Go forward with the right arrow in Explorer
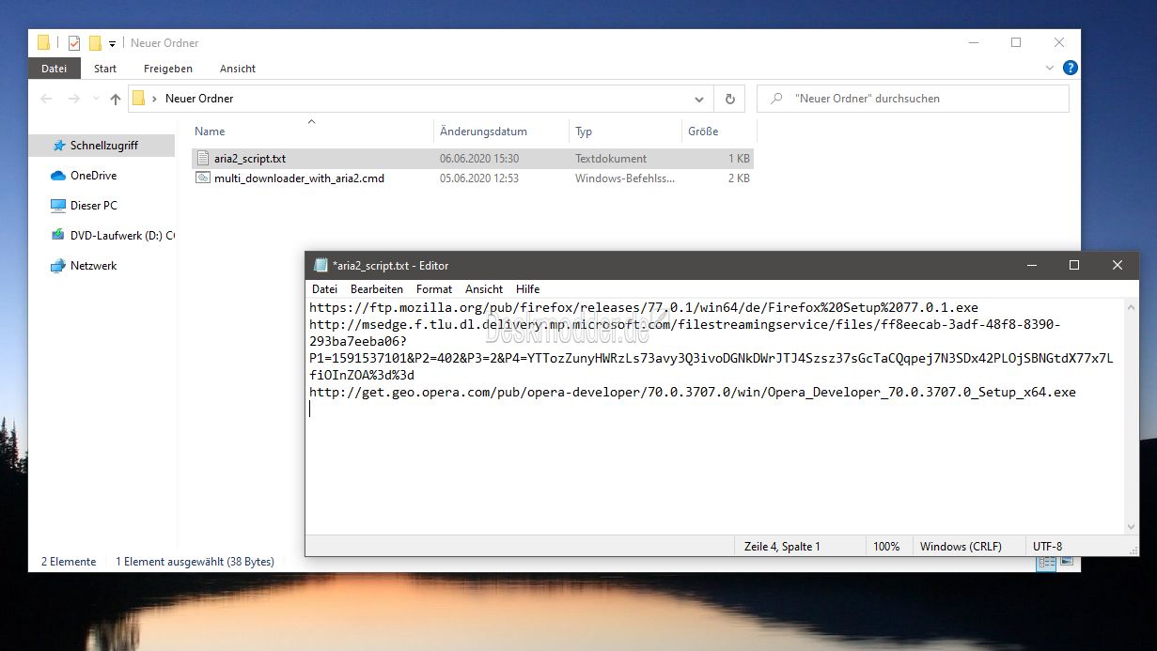The height and width of the screenshot is (651, 1157). point(74,99)
